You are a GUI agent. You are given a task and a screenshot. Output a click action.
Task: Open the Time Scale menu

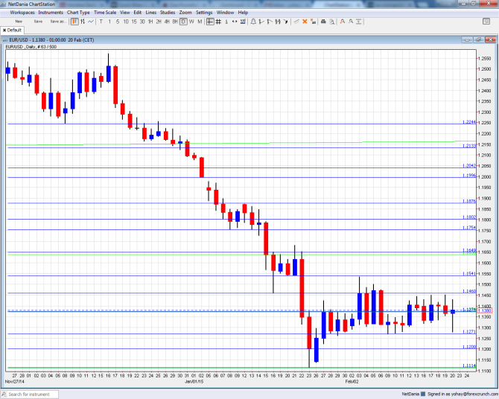point(105,13)
